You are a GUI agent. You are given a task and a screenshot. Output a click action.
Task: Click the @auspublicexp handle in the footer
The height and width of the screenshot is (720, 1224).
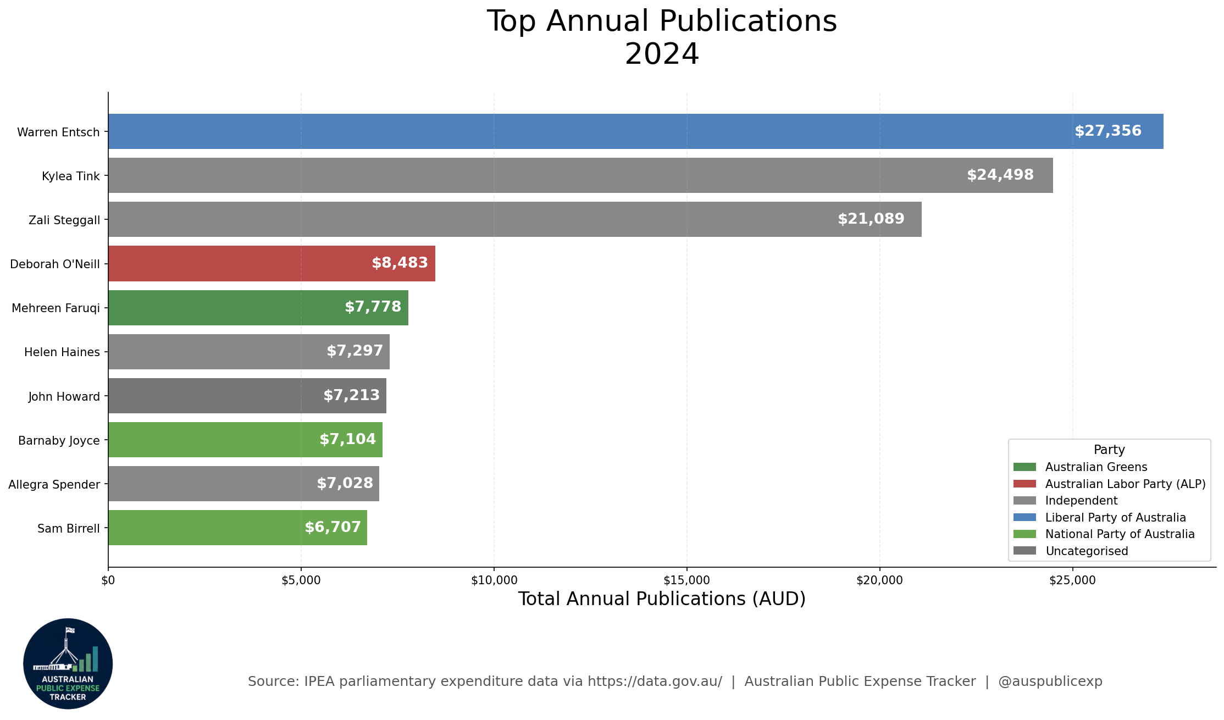(x=1050, y=682)
